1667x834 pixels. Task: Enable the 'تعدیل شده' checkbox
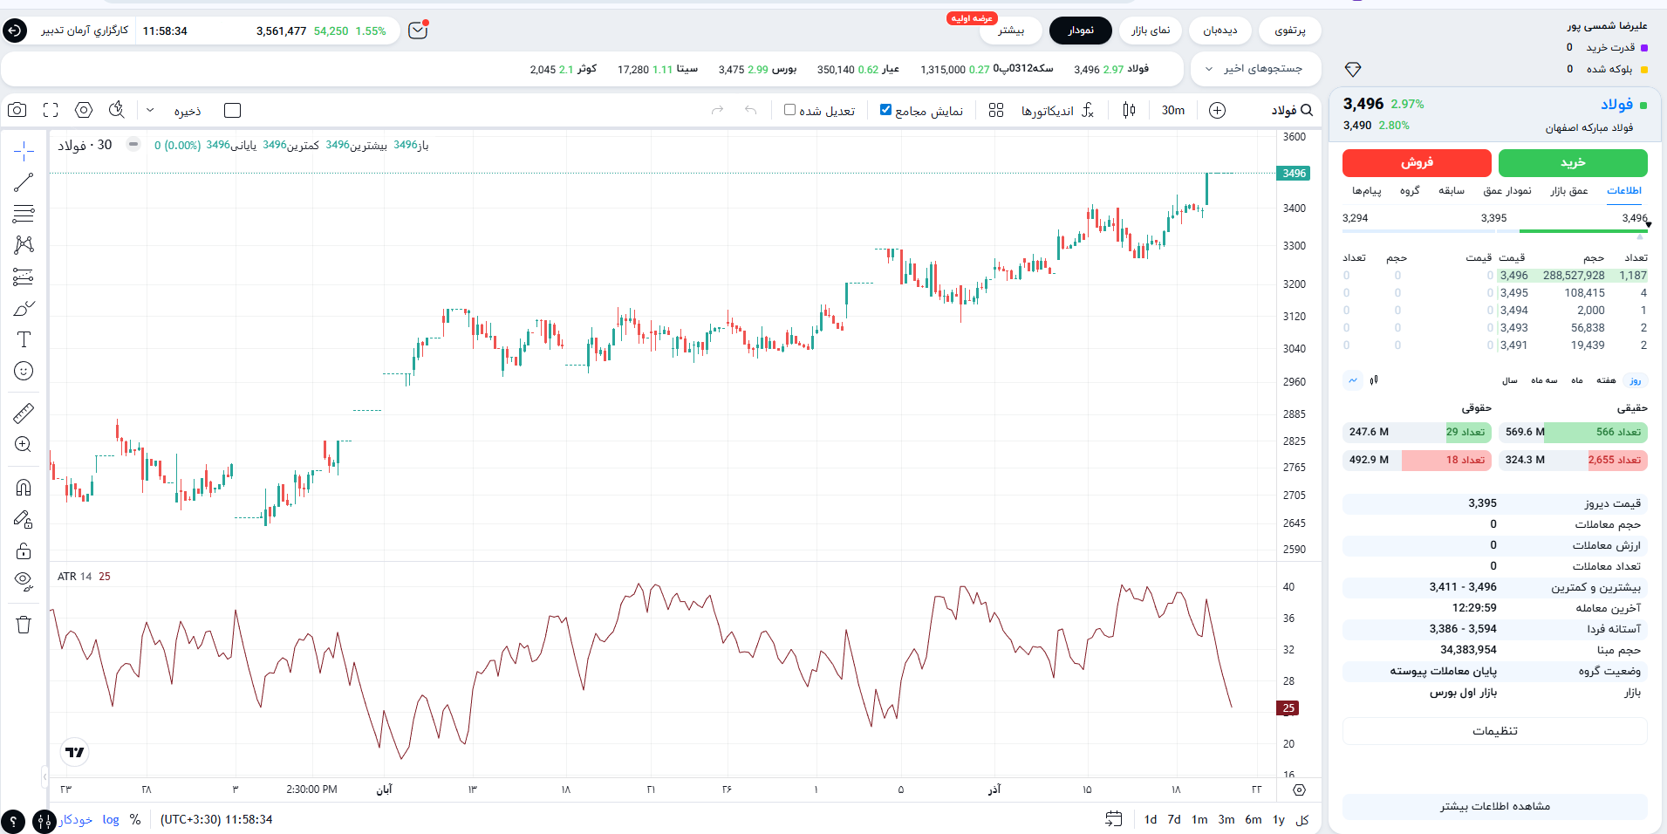click(x=789, y=110)
